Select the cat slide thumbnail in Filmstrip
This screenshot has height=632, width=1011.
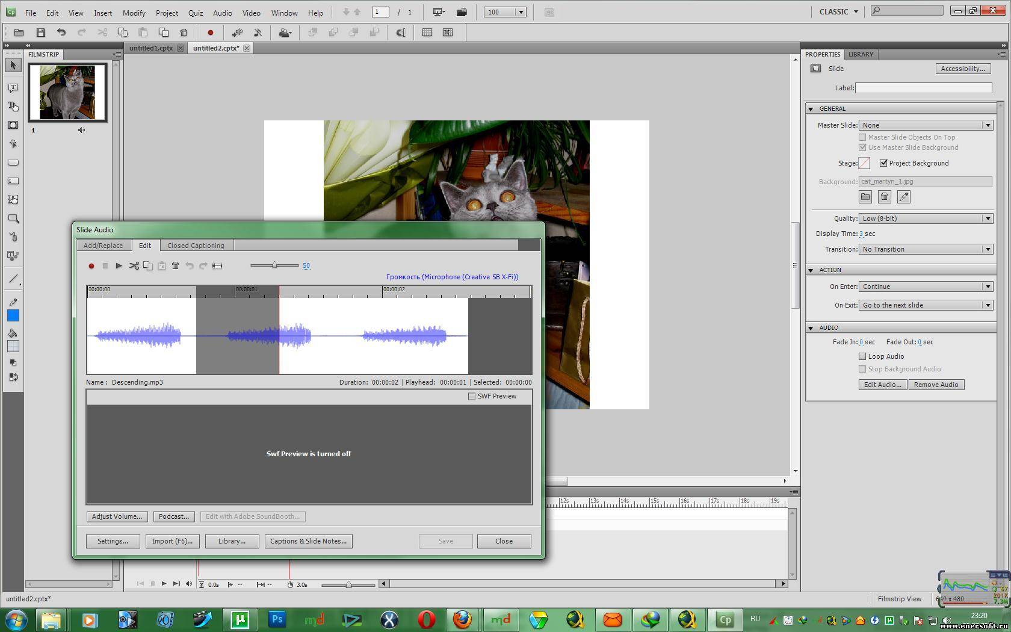click(67, 93)
